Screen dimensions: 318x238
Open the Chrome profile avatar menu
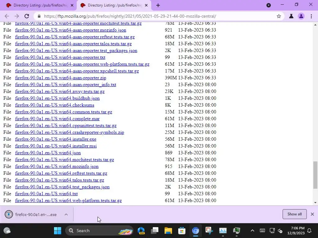coord(301,16)
